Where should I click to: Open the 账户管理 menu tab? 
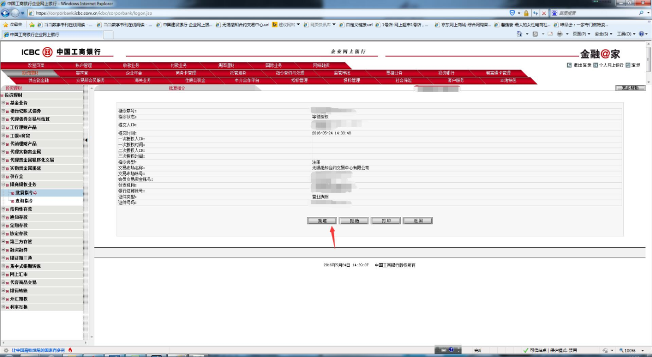[83, 65]
